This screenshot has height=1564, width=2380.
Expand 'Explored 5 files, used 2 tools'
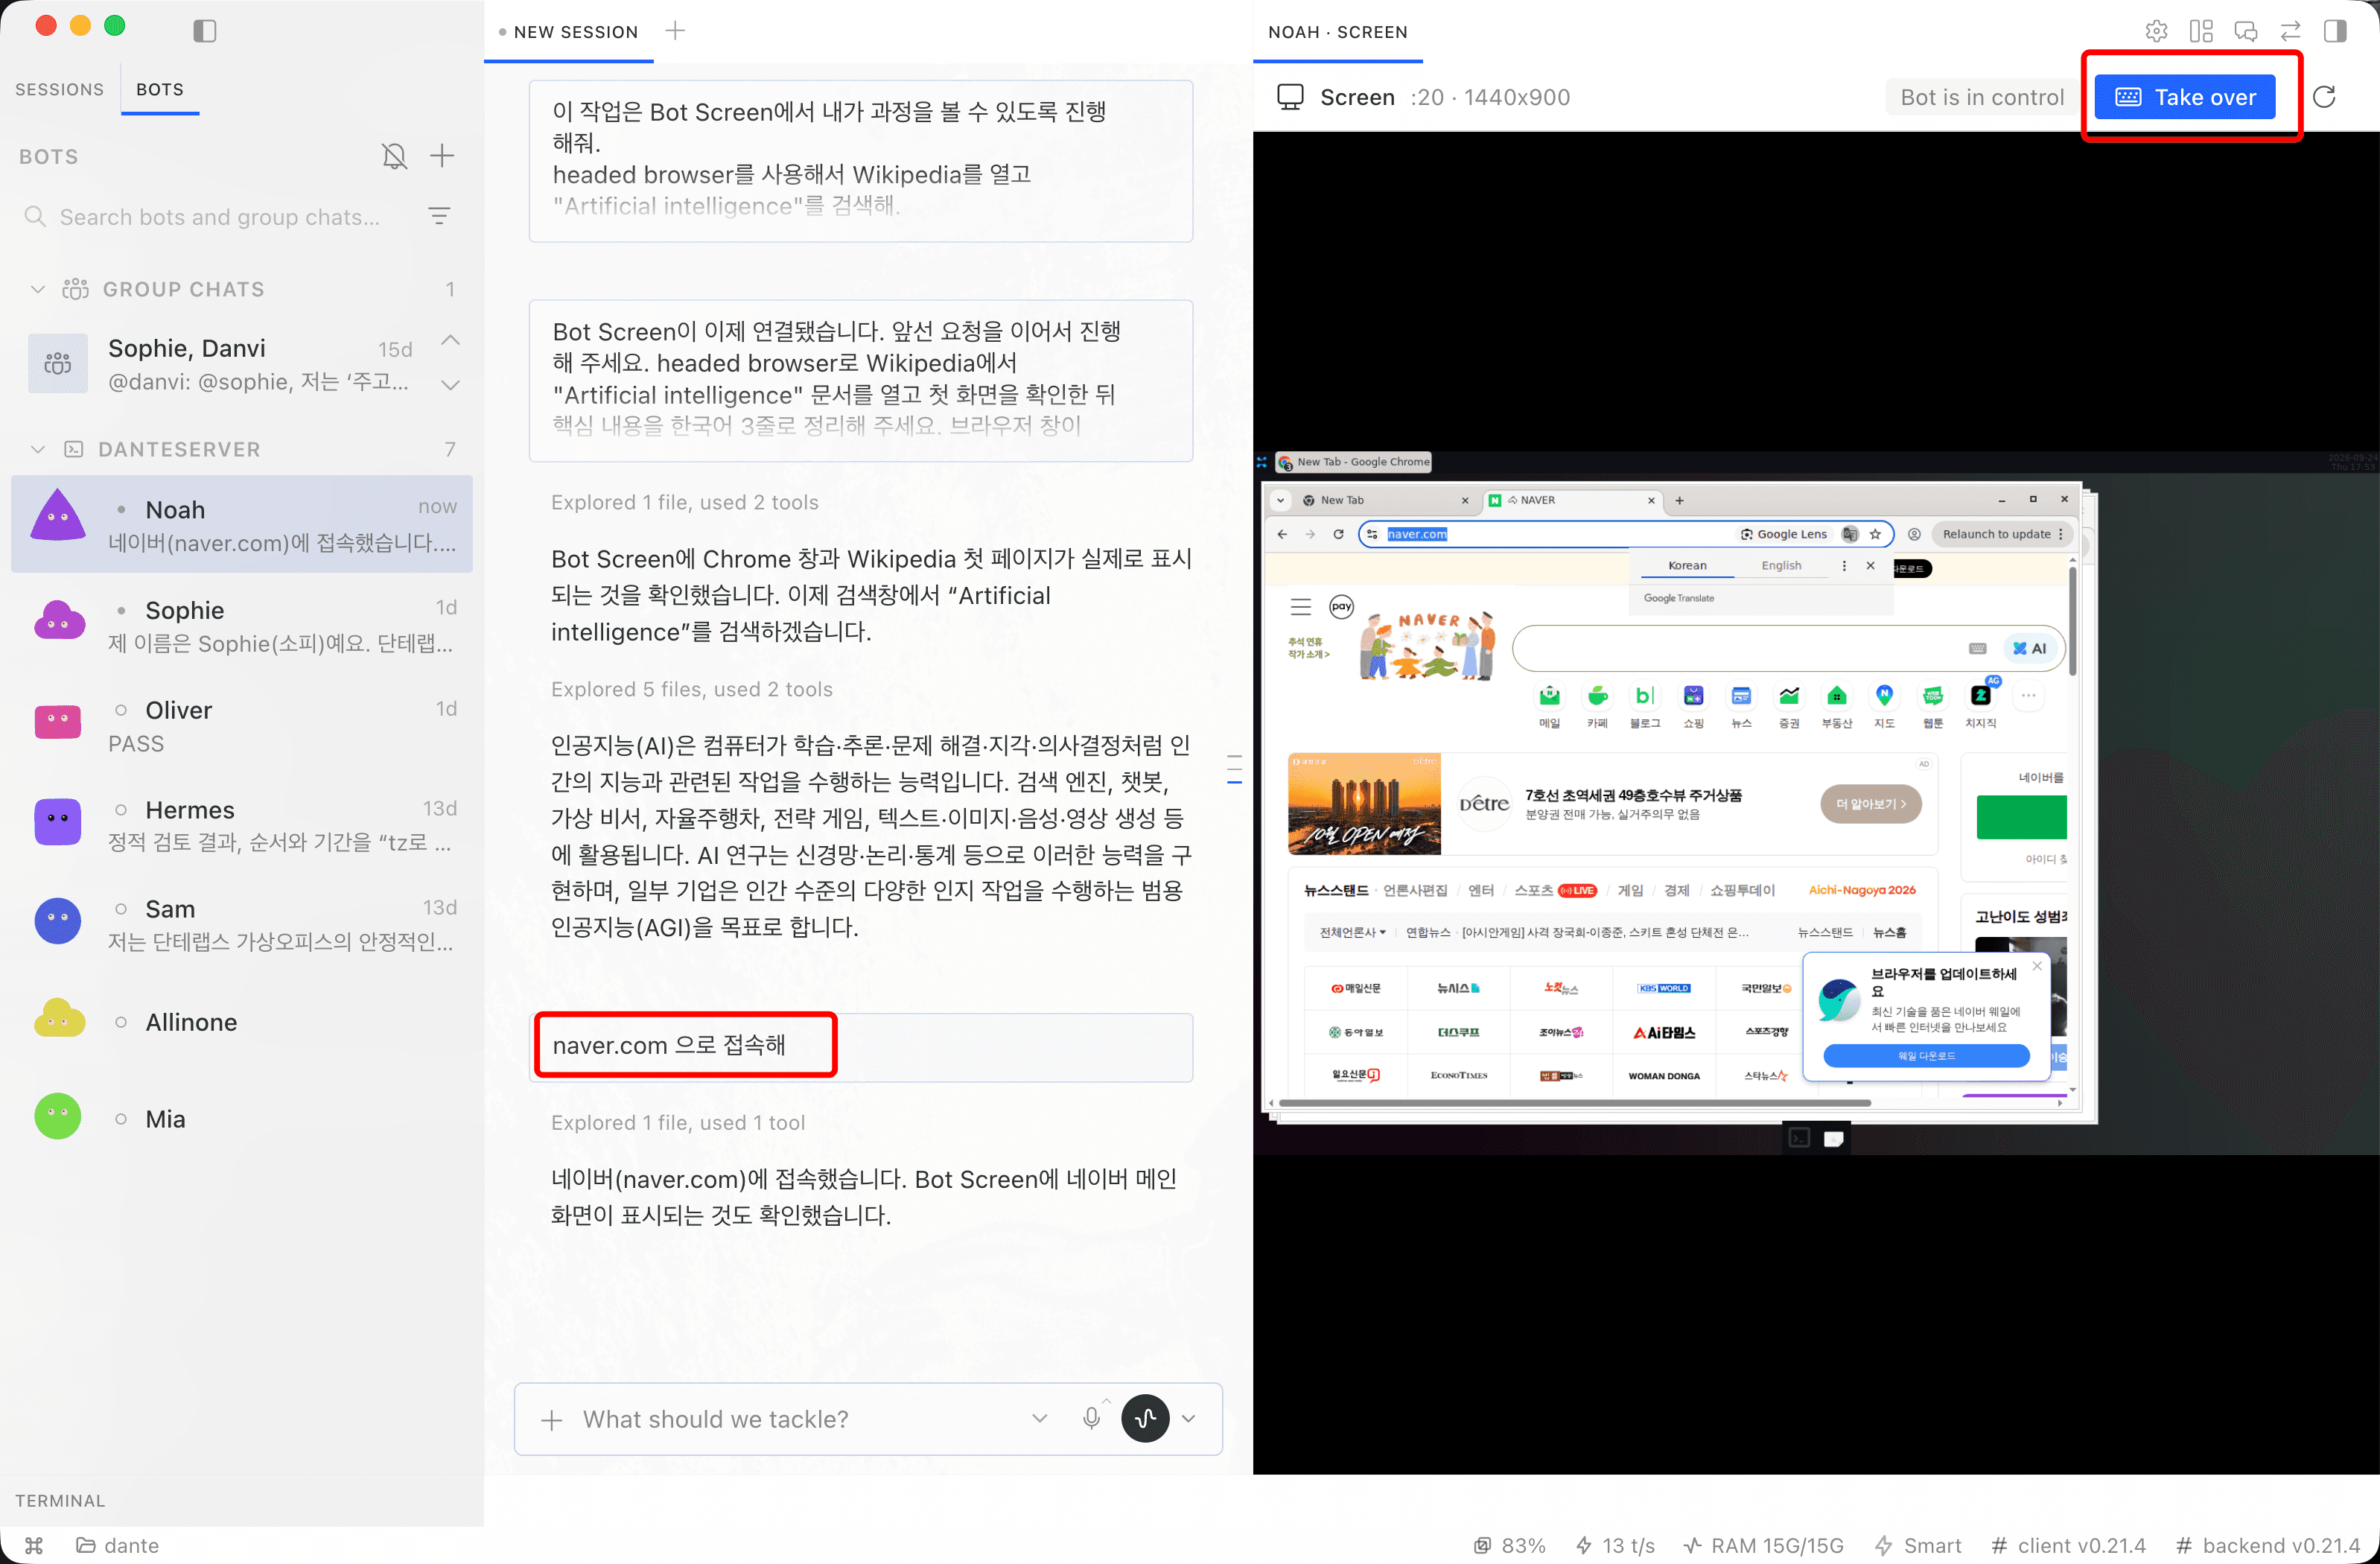[x=692, y=689]
